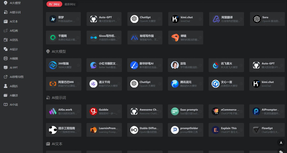Click the eCommerce shopping cart icon
Image resolution: width=287 pixels, height=153 pixels.
tap(216, 111)
